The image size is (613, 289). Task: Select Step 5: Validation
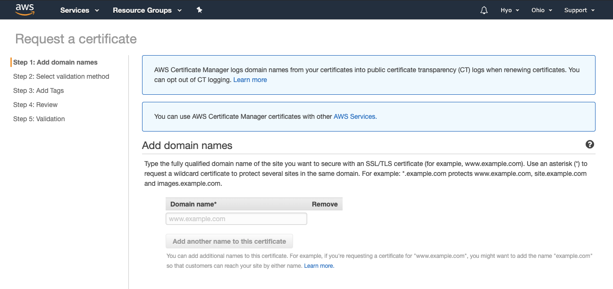39,119
